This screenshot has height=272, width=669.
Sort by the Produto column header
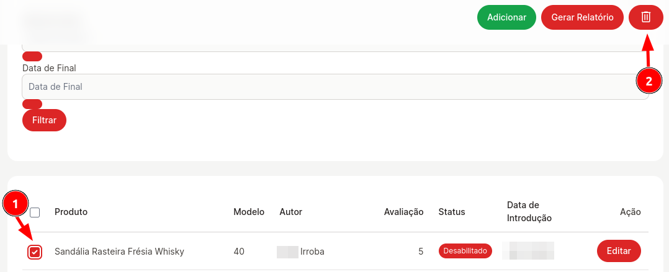click(x=71, y=212)
